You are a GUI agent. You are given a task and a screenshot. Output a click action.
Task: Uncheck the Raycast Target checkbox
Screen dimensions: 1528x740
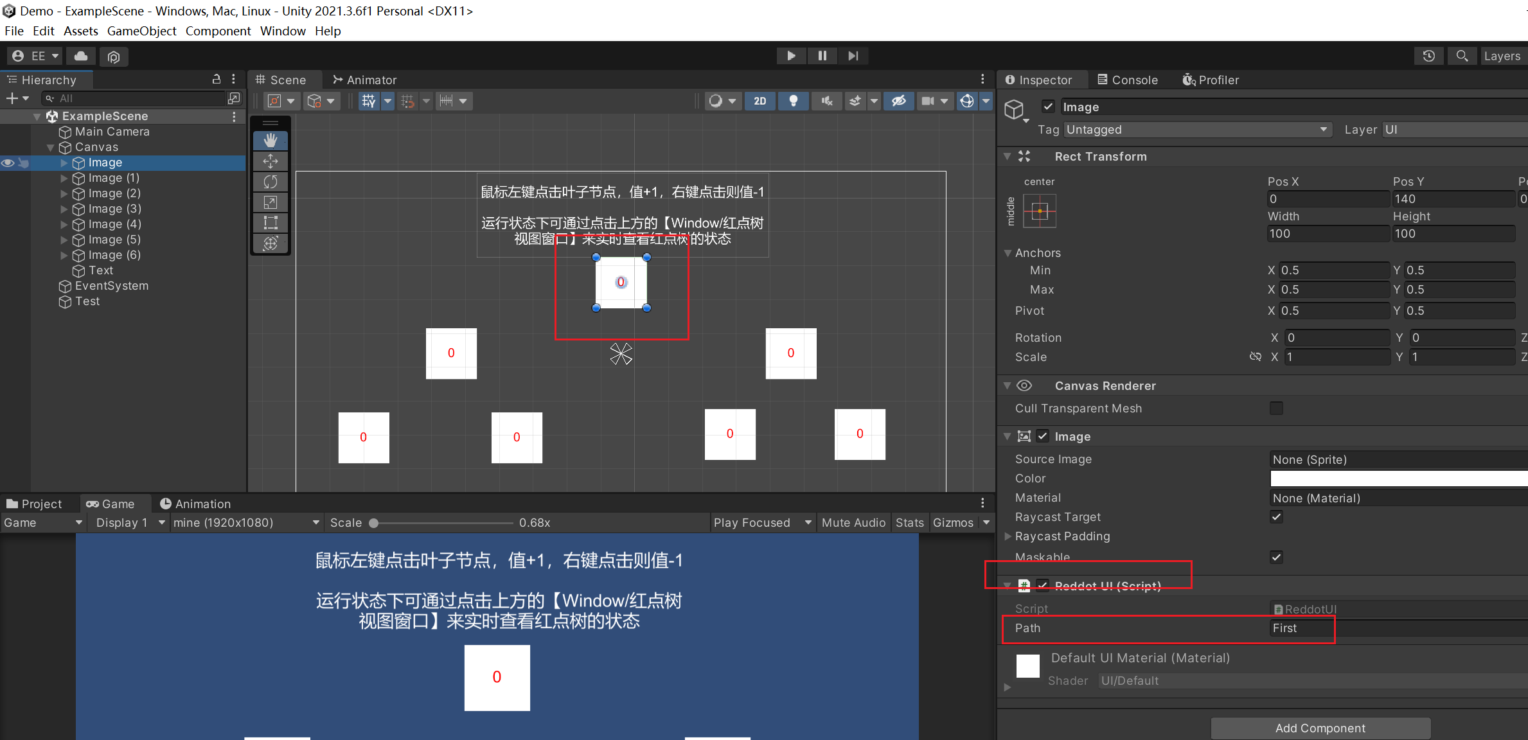point(1276,517)
